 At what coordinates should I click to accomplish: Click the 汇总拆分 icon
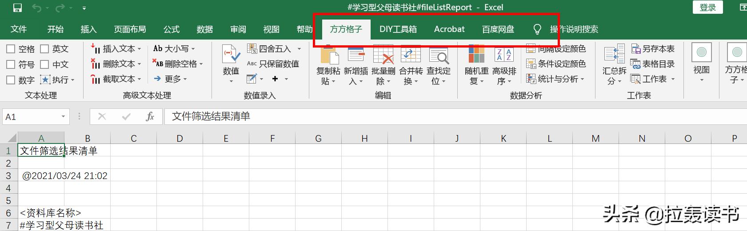(614, 55)
